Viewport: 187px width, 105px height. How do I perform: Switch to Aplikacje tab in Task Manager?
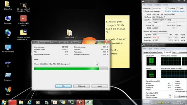147,52
